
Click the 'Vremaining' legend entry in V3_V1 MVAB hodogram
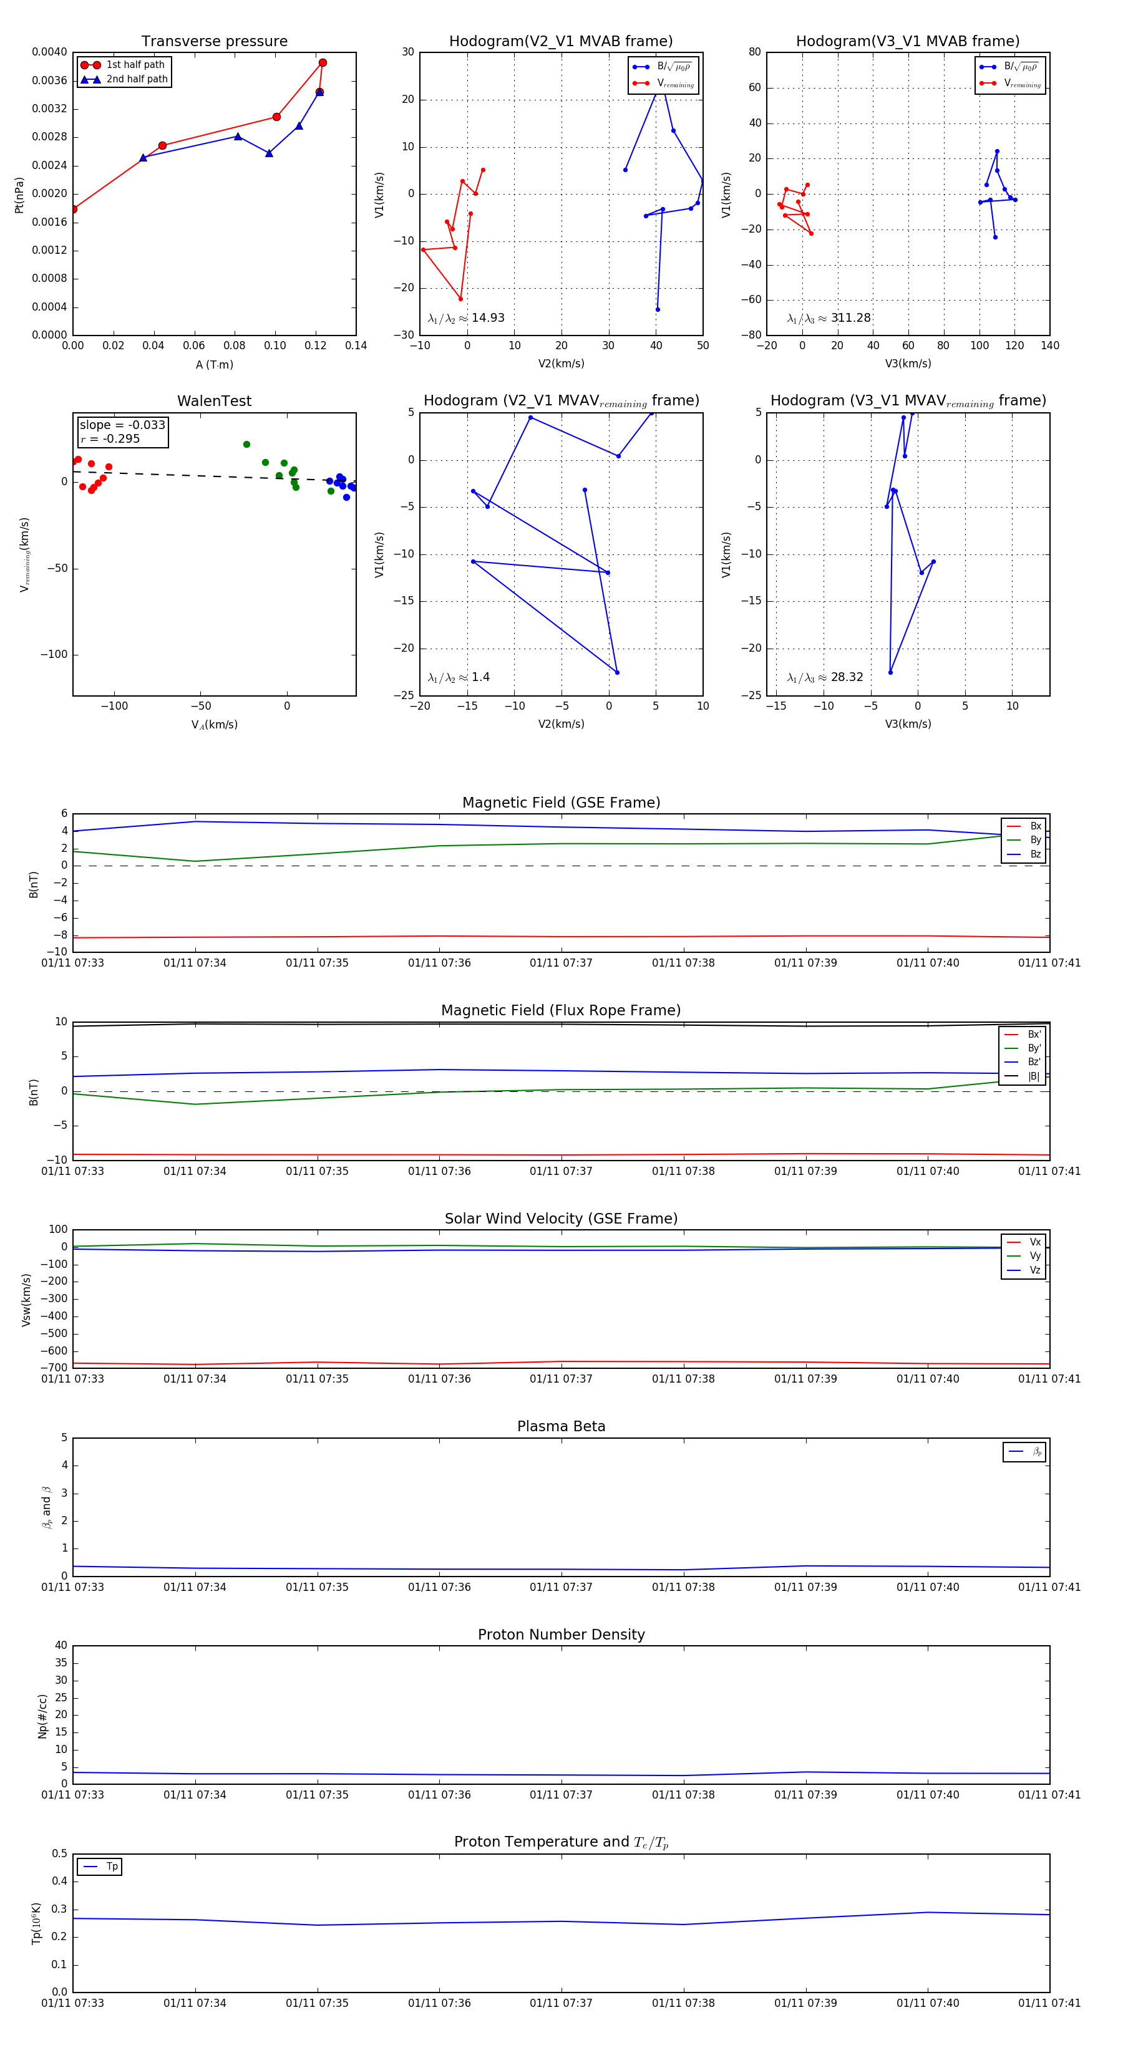coord(1011,83)
